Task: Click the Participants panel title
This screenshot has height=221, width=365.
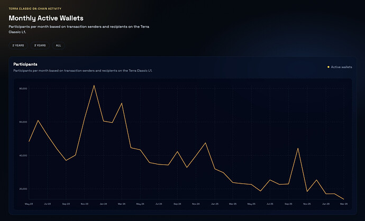Action: click(x=25, y=64)
